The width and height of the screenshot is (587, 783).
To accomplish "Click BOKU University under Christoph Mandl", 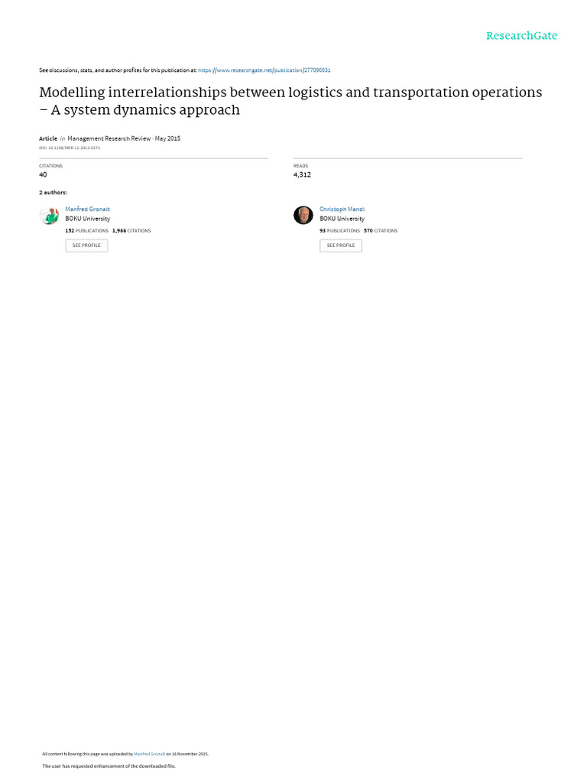I will click(x=342, y=219).
